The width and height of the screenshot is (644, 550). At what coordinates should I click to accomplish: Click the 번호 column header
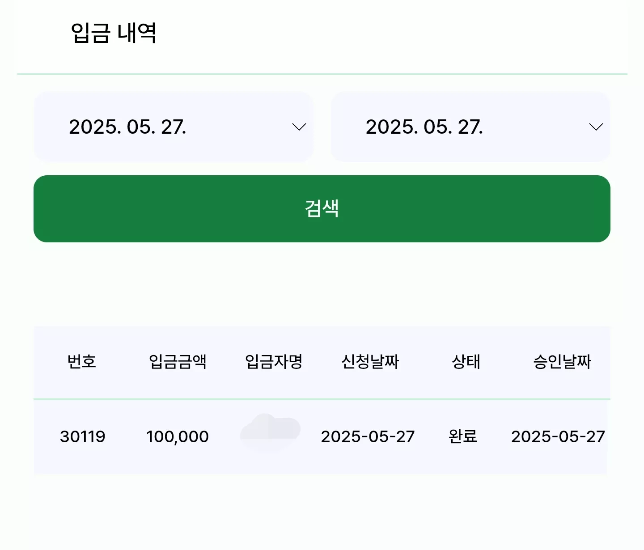coord(82,361)
